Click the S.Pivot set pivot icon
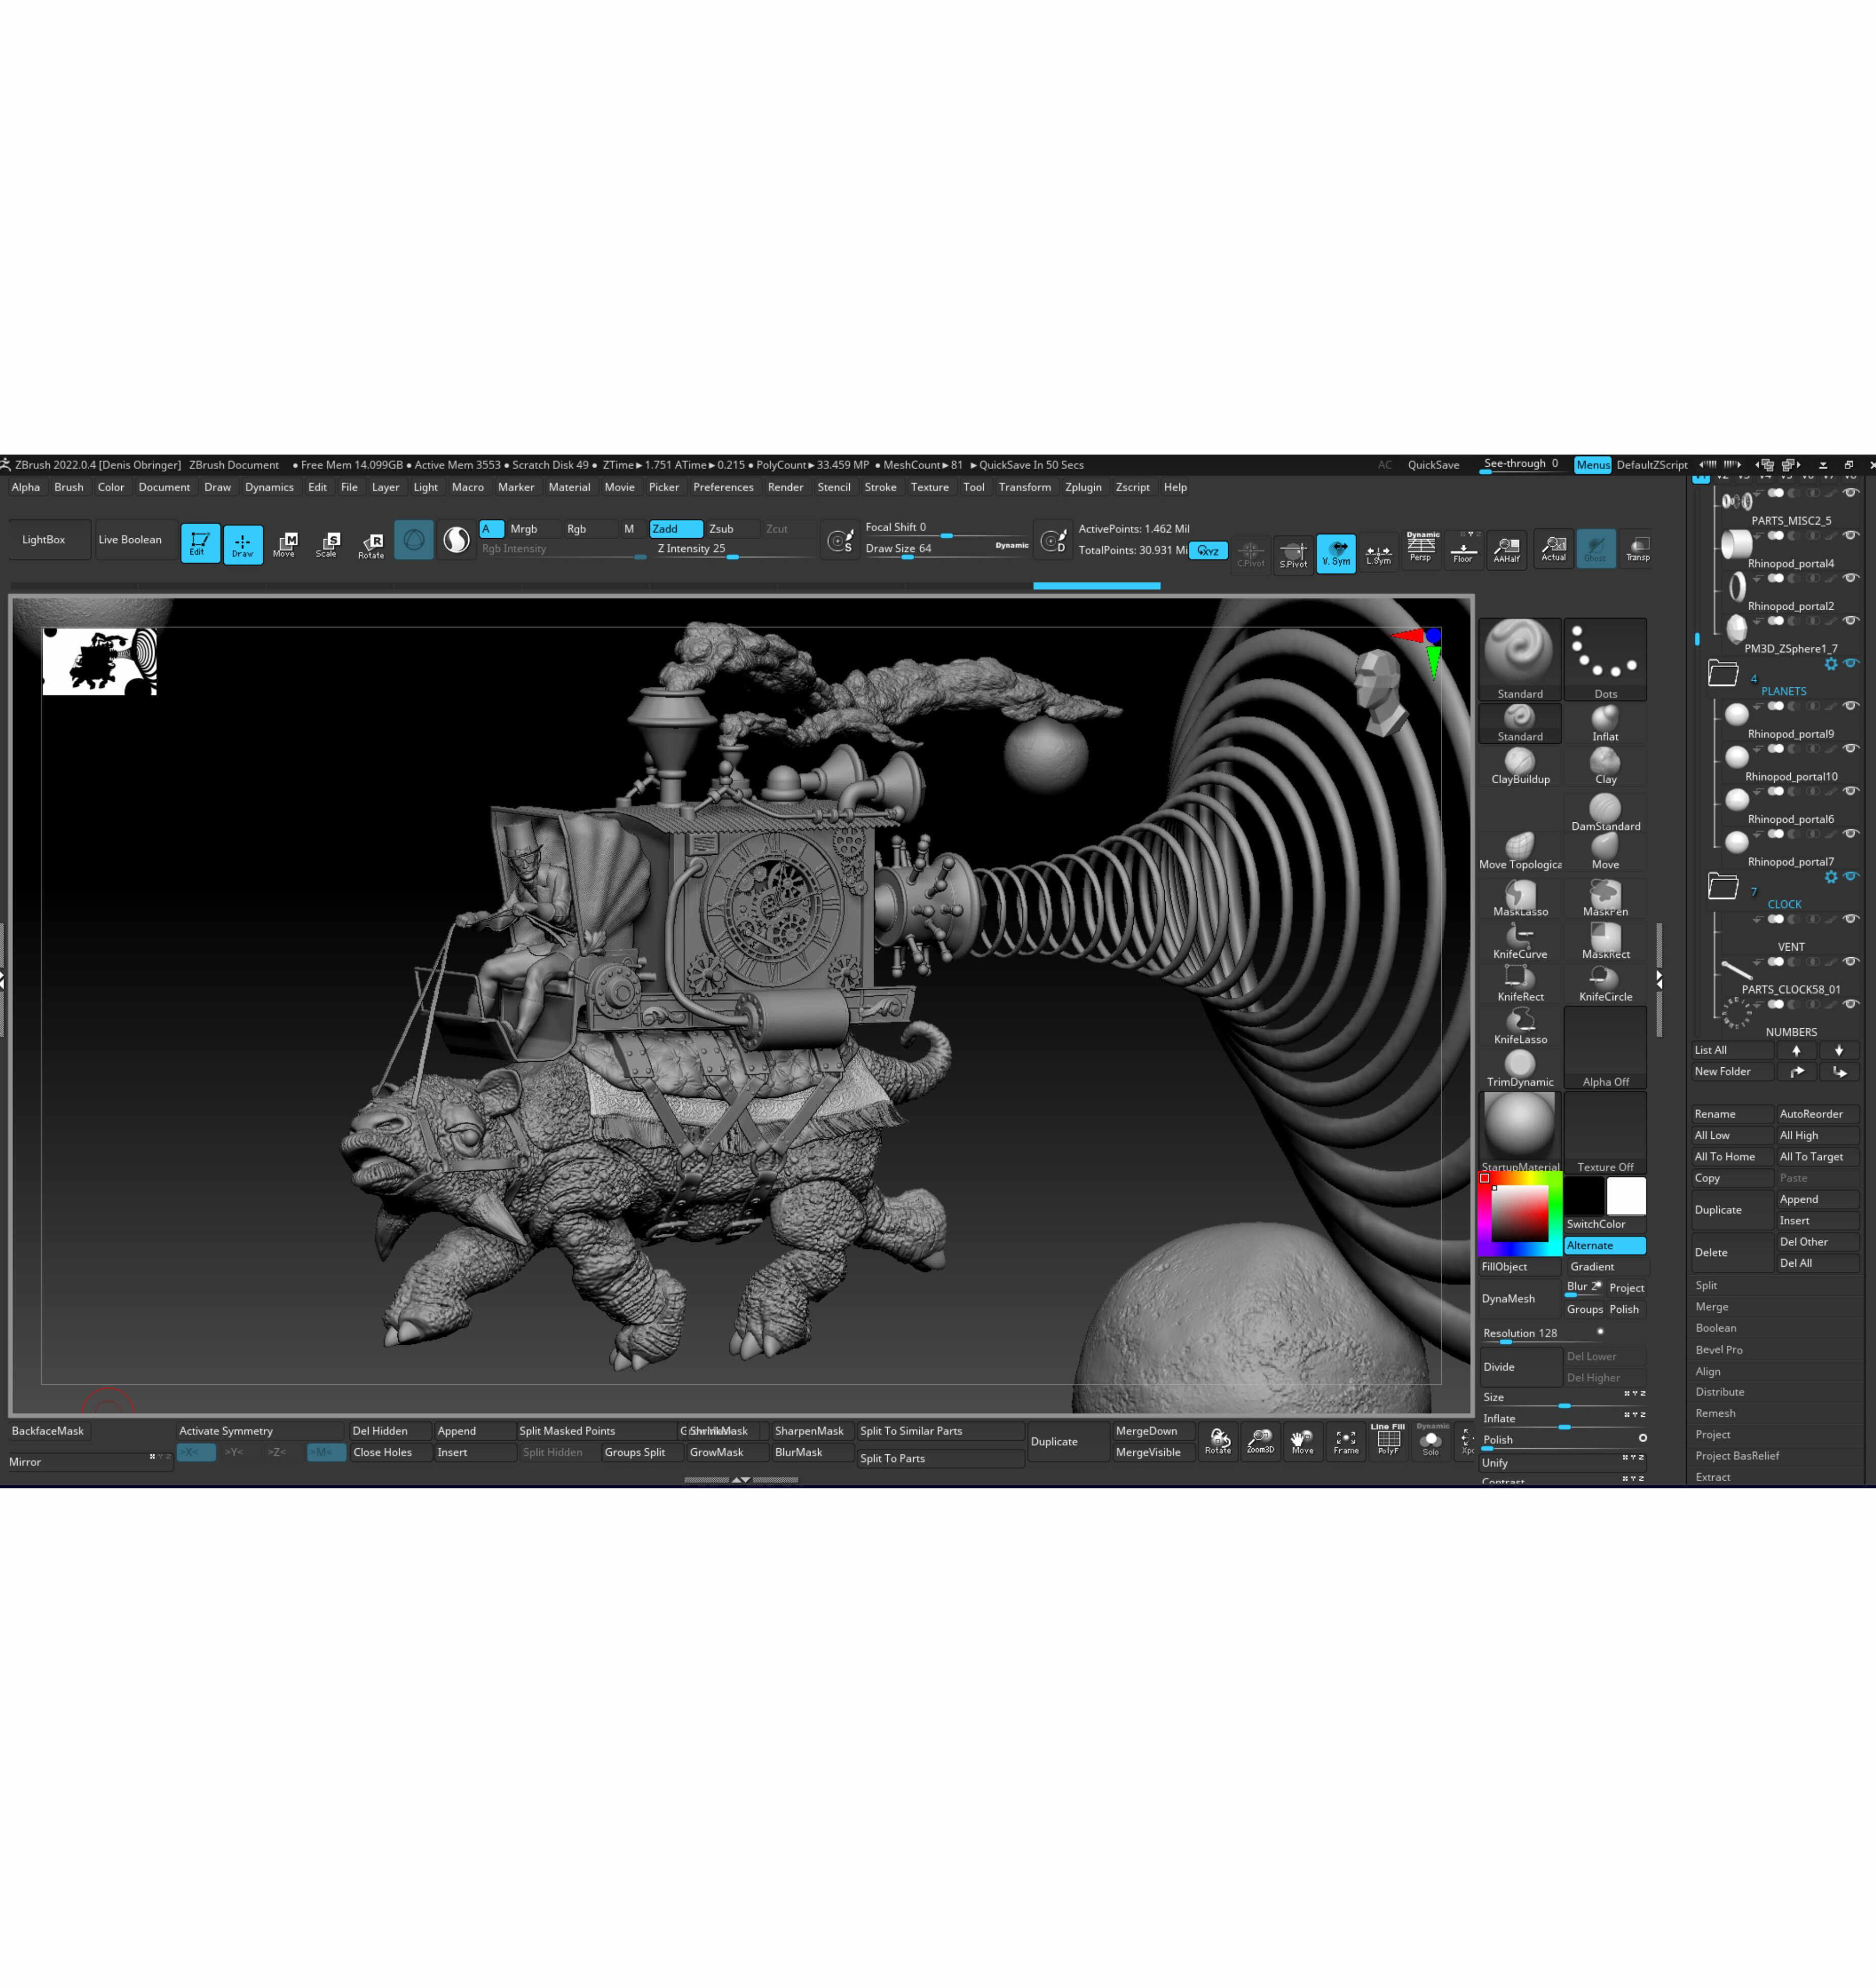 (x=1293, y=553)
